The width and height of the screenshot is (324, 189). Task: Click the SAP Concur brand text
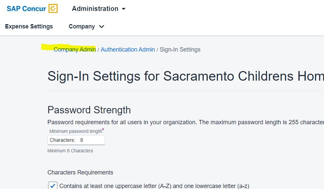coord(26,9)
